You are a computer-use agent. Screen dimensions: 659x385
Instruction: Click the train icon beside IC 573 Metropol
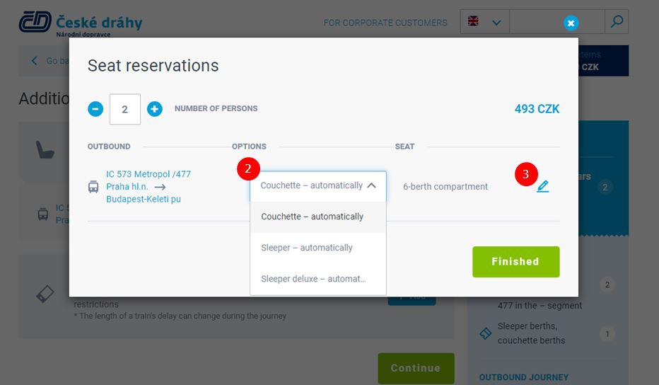point(93,186)
